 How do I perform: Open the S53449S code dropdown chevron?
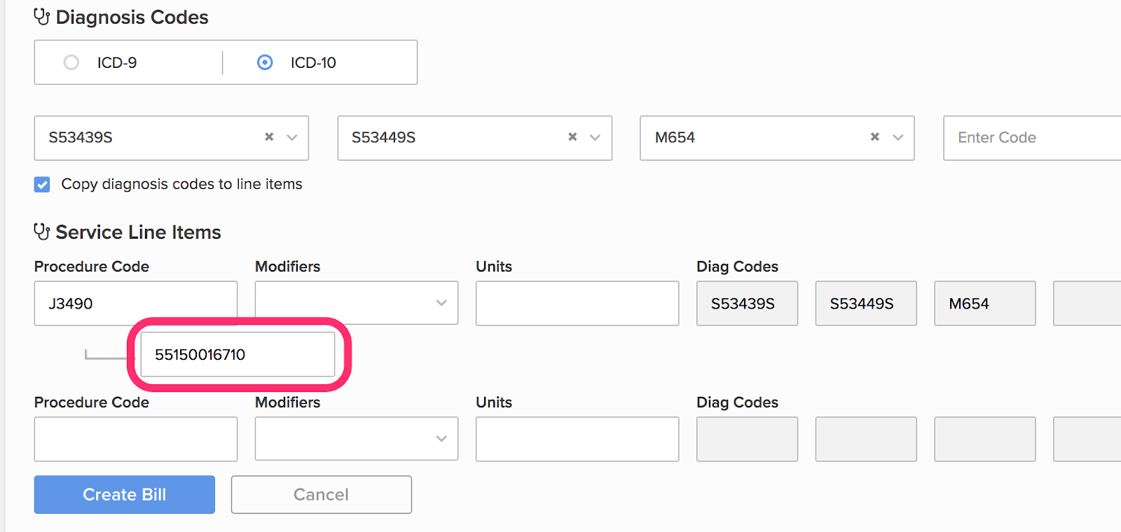point(596,137)
